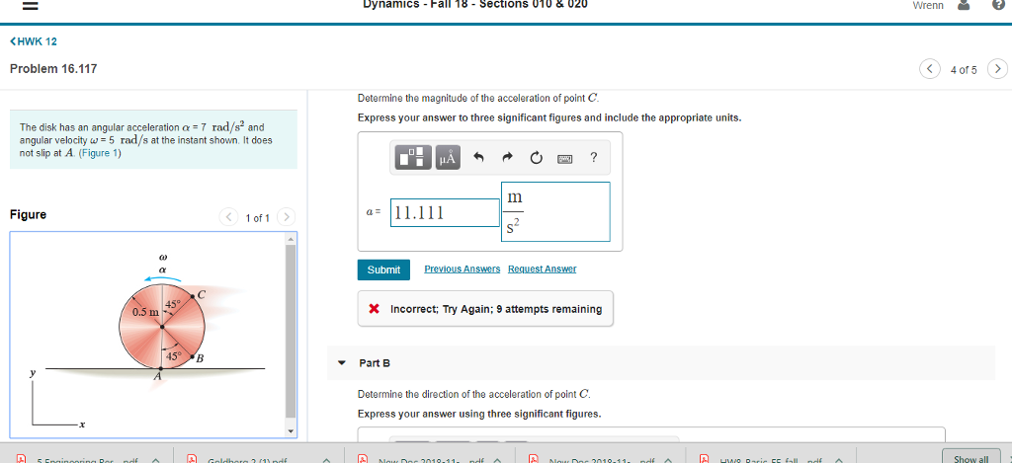This screenshot has height=463, width=1012.
Task: Open the hamburger menu icon
Action: coord(32,5)
